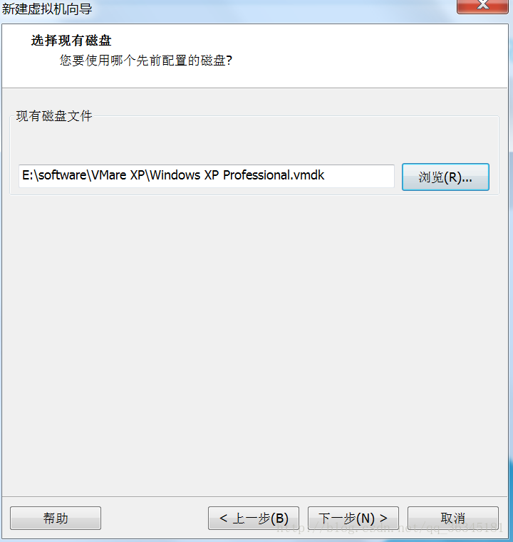Click the empty area of the path field
The height and width of the screenshot is (542, 513).
[360, 176]
